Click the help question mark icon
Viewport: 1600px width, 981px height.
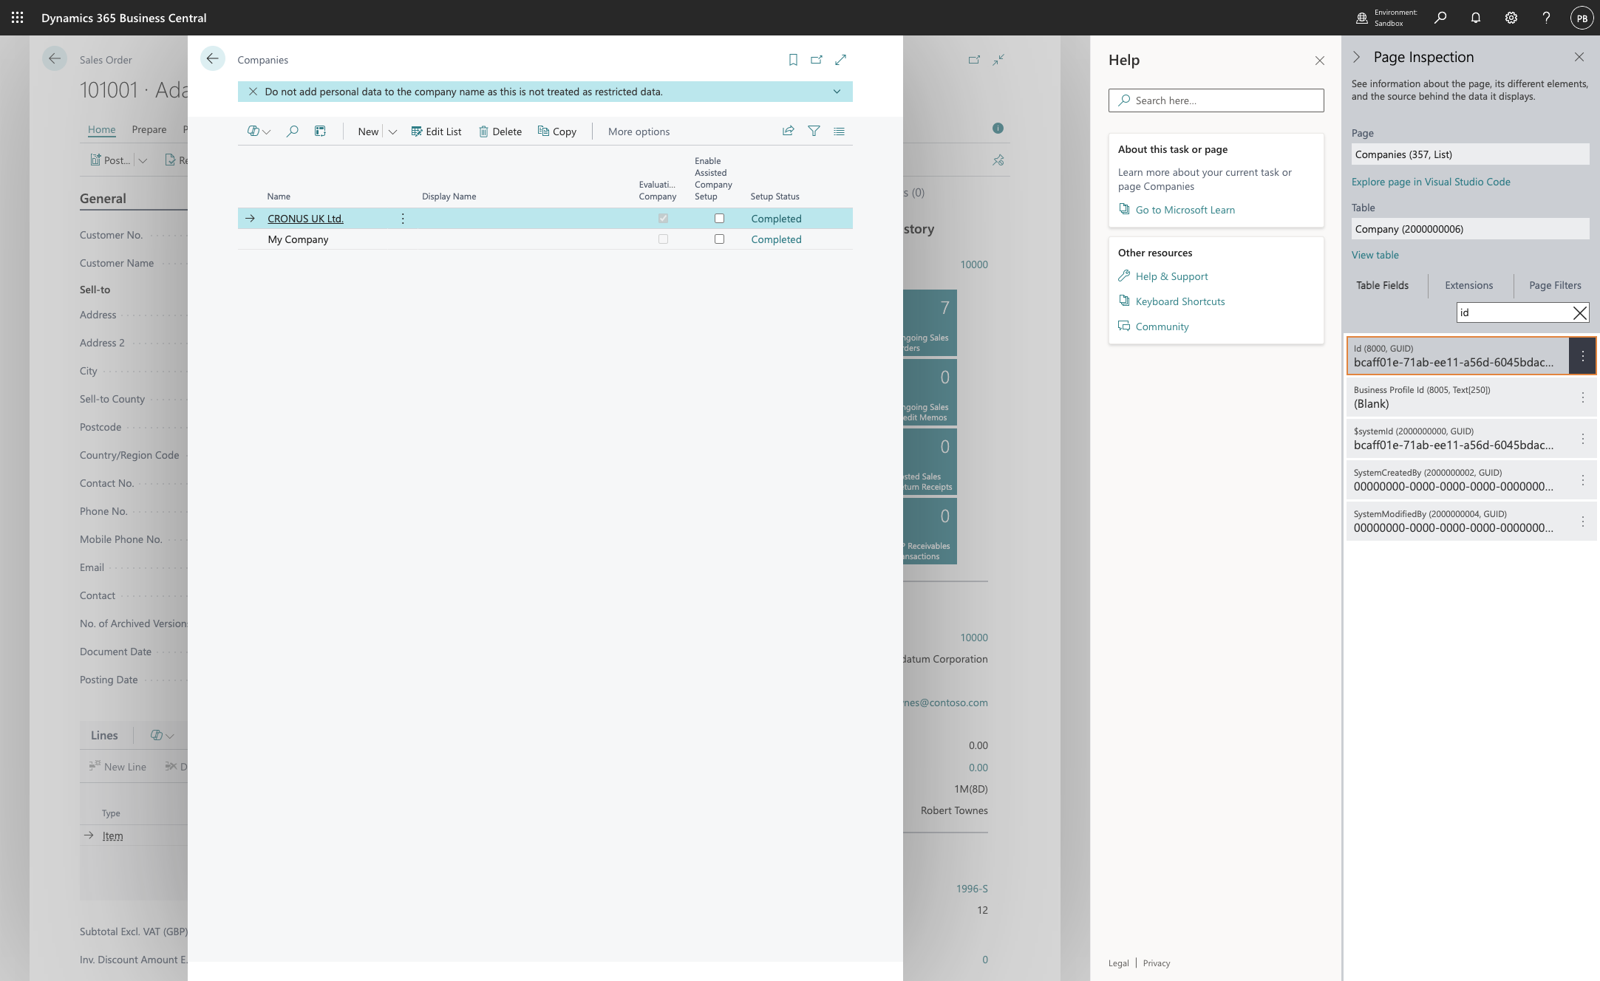pyautogui.click(x=1546, y=18)
